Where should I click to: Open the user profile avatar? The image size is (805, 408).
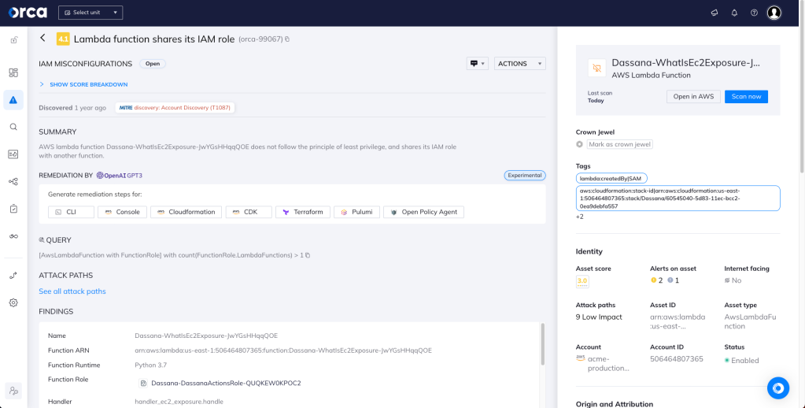[x=774, y=13]
